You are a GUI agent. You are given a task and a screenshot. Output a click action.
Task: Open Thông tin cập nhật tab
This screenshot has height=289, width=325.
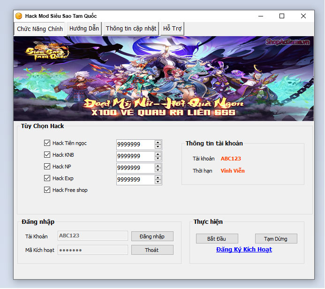click(x=131, y=29)
